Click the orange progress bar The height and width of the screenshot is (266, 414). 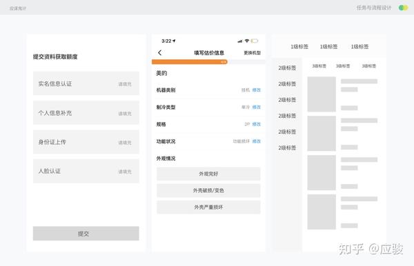190,62
